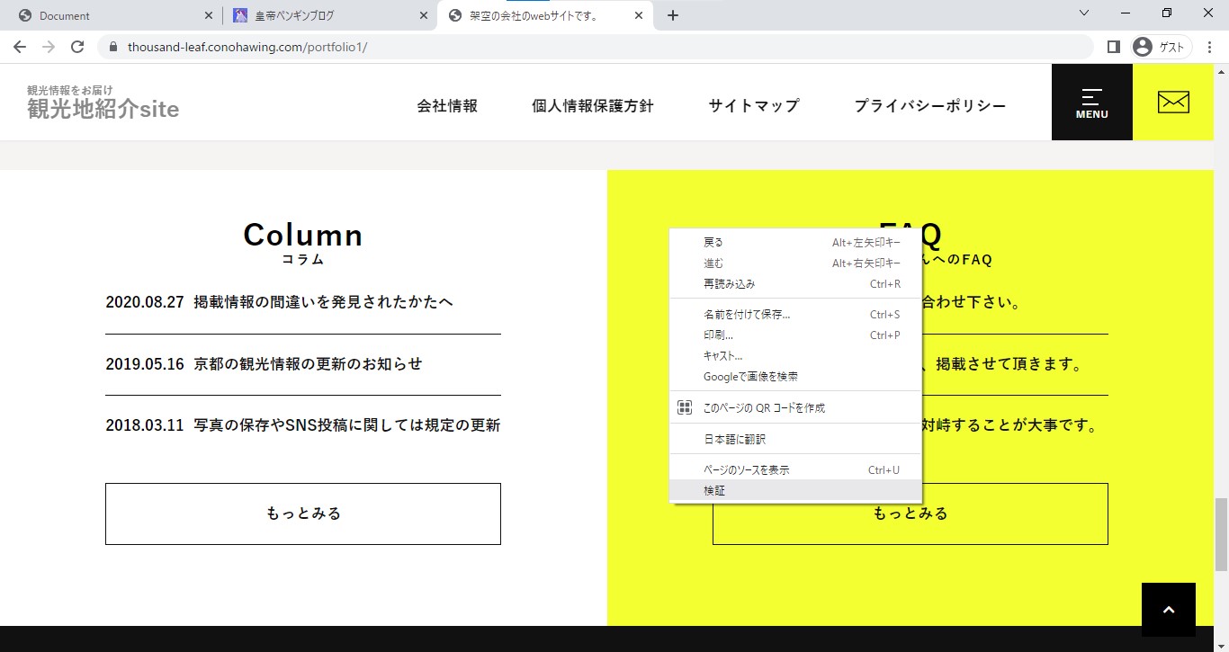This screenshot has height=652, width=1229.
Task: Open the プライバシーポリシー nav link
Action: point(929,105)
